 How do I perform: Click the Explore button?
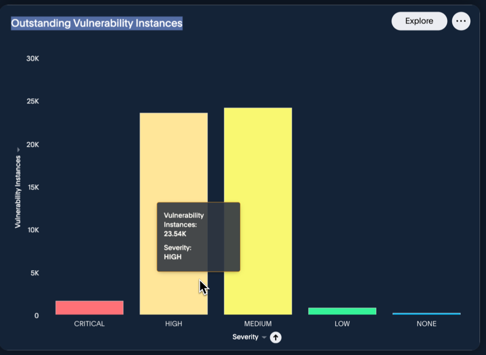419,21
